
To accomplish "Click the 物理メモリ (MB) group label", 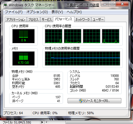I will [22, 72].
